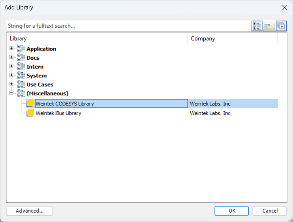Click the Docs category icon
293x222 pixels.
point(21,58)
